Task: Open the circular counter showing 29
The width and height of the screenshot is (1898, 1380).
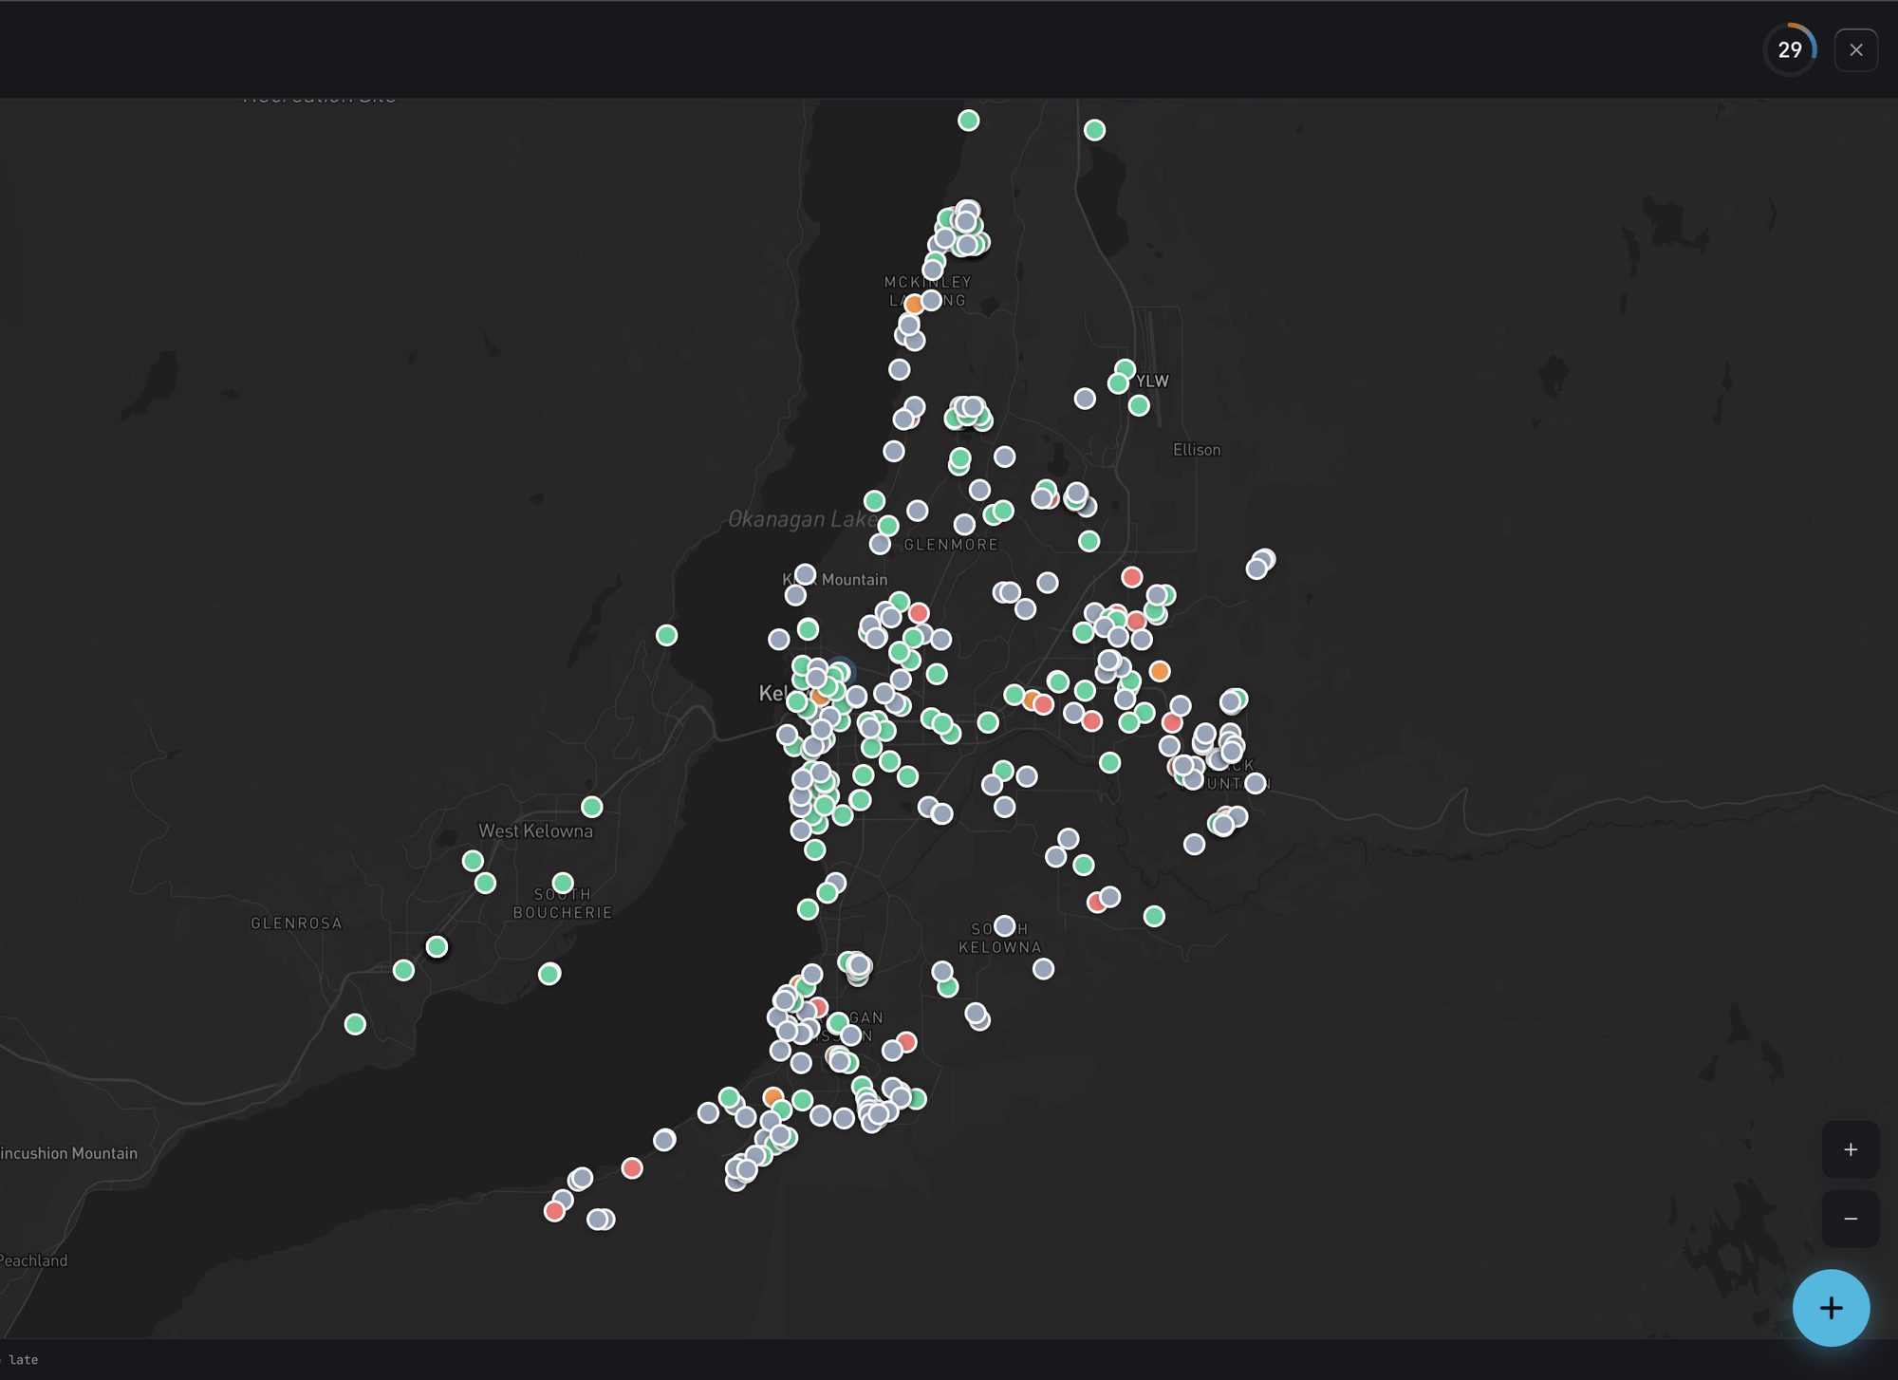Action: pyautogui.click(x=1790, y=49)
